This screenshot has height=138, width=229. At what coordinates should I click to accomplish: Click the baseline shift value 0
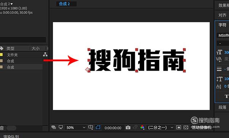click(x=226, y=86)
